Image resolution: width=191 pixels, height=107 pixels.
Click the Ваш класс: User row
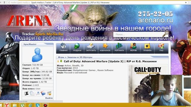click(x=38, y=89)
